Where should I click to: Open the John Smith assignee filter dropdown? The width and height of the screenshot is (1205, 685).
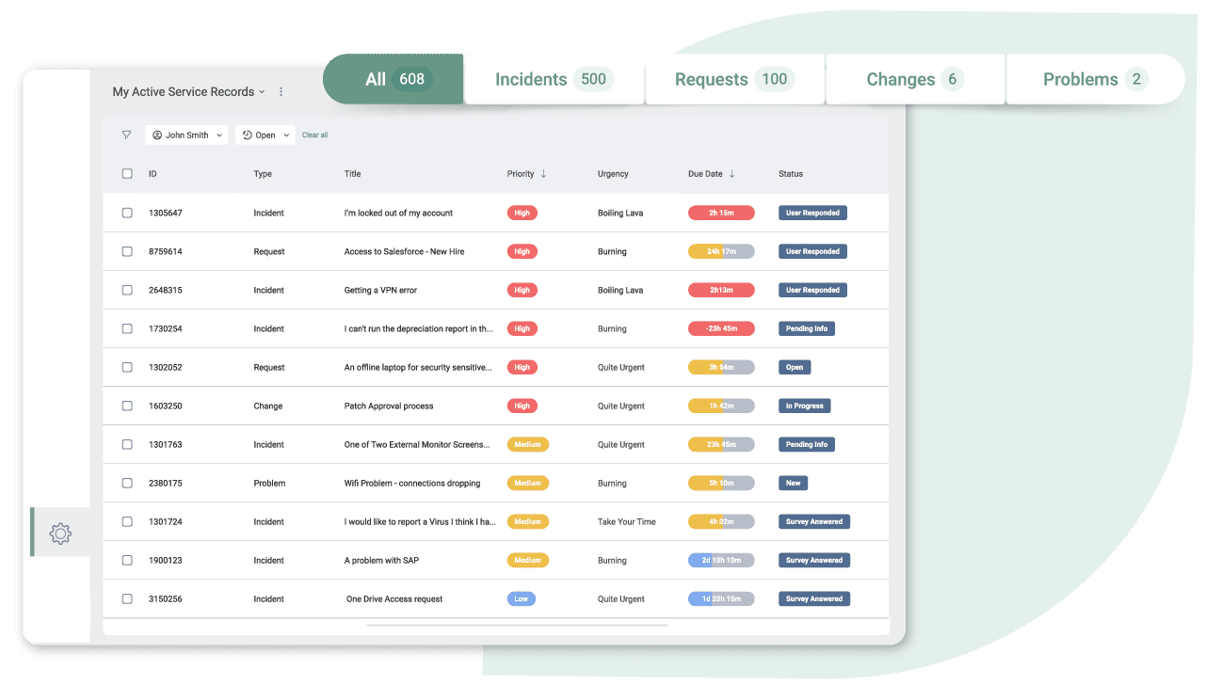(x=186, y=135)
